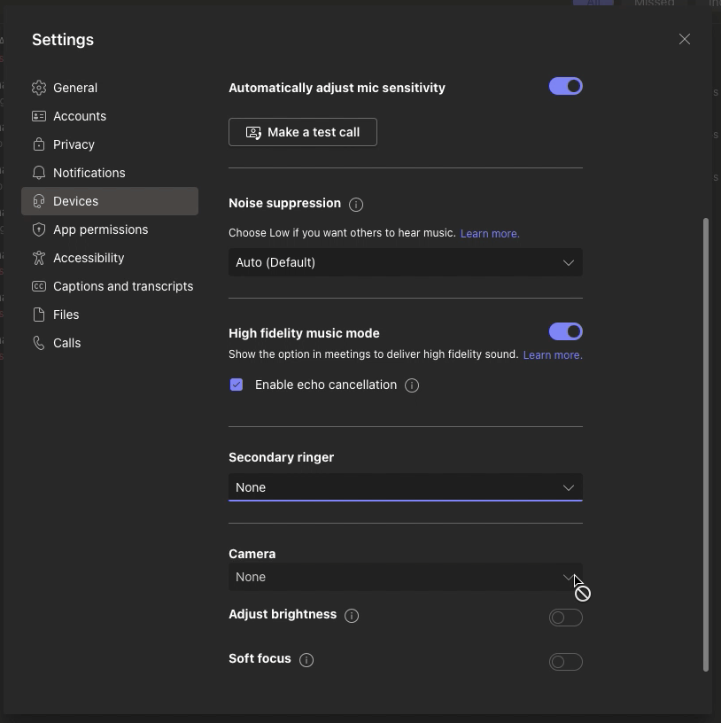Click the Notifications bell icon
The height and width of the screenshot is (723, 721).
(38, 173)
